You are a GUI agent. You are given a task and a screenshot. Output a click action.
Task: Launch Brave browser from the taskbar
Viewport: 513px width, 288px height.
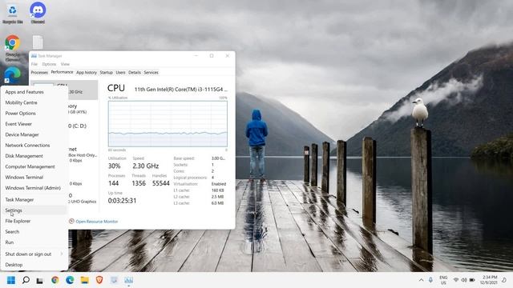point(99,280)
